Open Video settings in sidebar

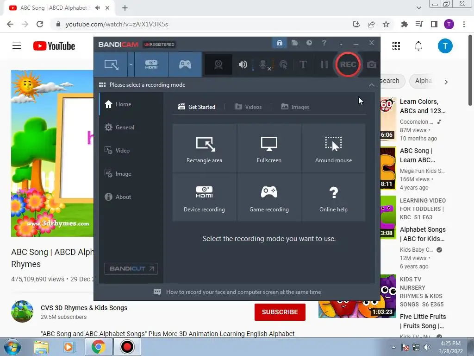pos(131,151)
